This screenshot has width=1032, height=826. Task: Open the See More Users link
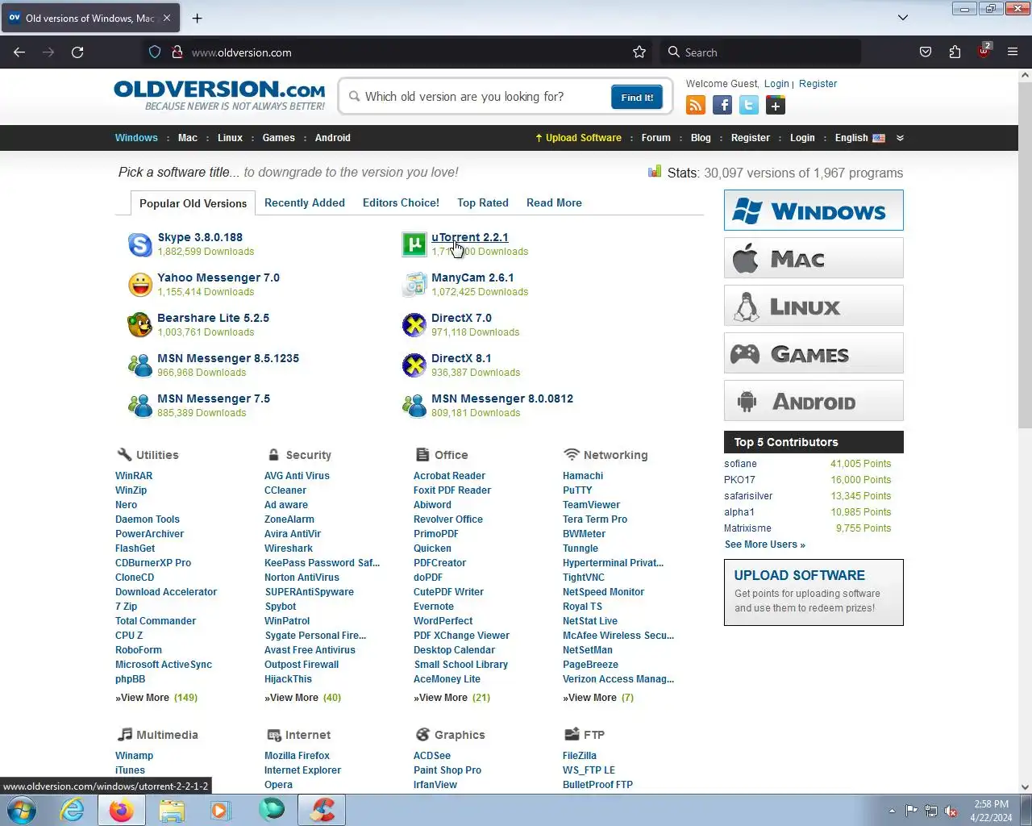[765, 544]
